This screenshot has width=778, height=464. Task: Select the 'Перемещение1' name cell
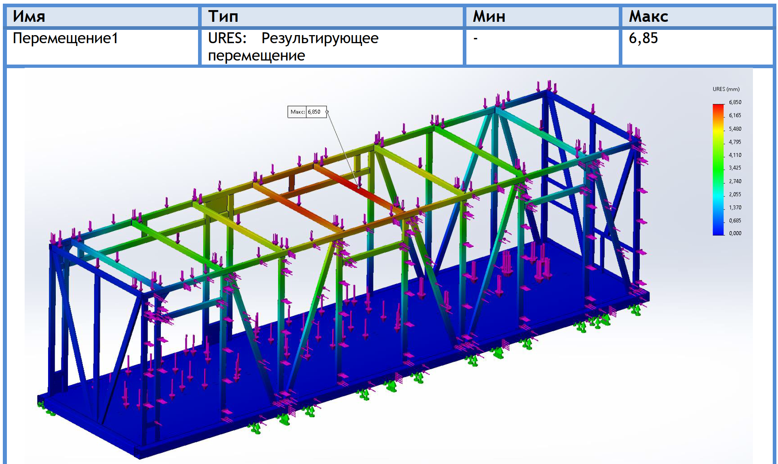[x=65, y=38]
